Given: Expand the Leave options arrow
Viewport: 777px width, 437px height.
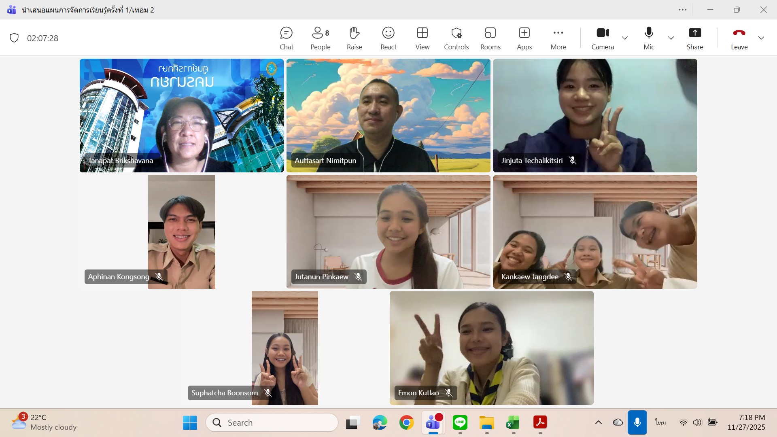Looking at the screenshot, I should tap(761, 38).
